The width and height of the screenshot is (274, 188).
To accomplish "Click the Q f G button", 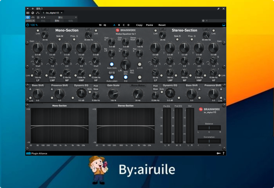I will point(112,73).
